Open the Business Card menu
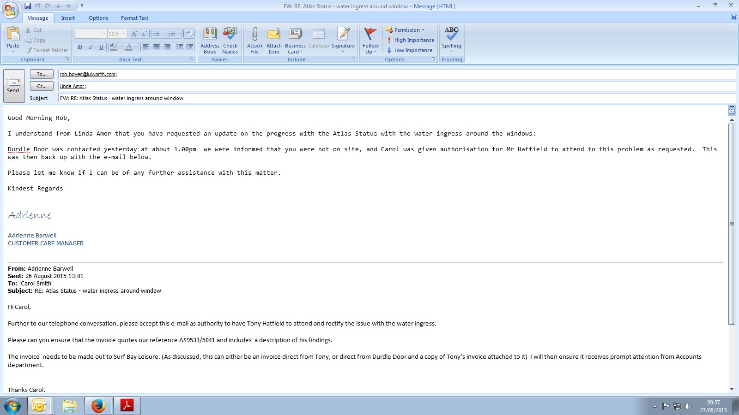Image resolution: width=739 pixels, height=415 pixels. pyautogui.click(x=295, y=41)
